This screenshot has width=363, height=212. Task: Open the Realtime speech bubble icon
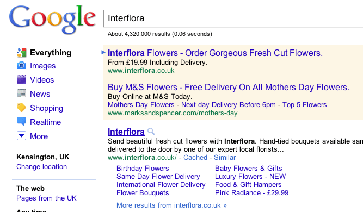(22, 122)
